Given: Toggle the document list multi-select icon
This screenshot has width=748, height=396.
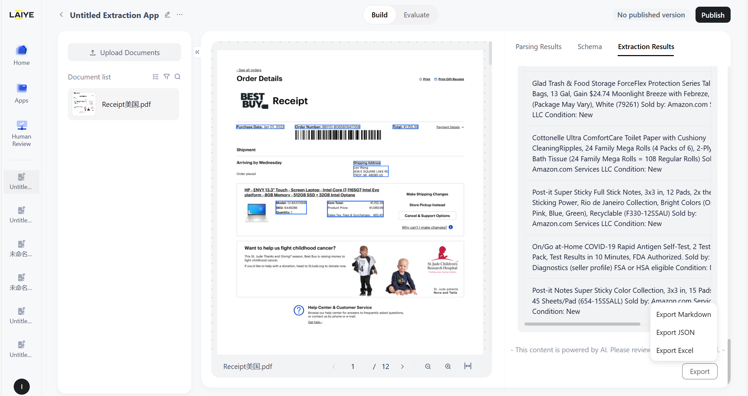Looking at the screenshot, I should [x=155, y=77].
